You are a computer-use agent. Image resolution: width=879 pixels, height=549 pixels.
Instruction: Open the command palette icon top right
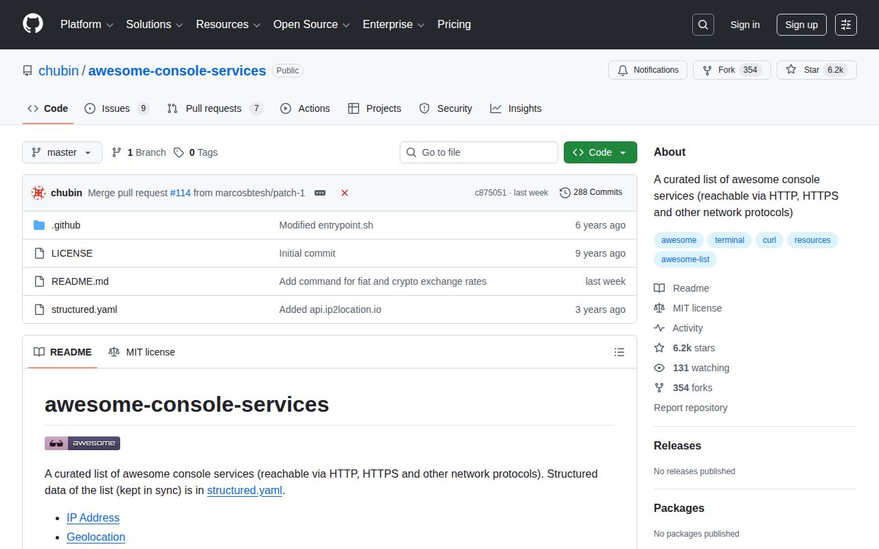[x=845, y=24]
